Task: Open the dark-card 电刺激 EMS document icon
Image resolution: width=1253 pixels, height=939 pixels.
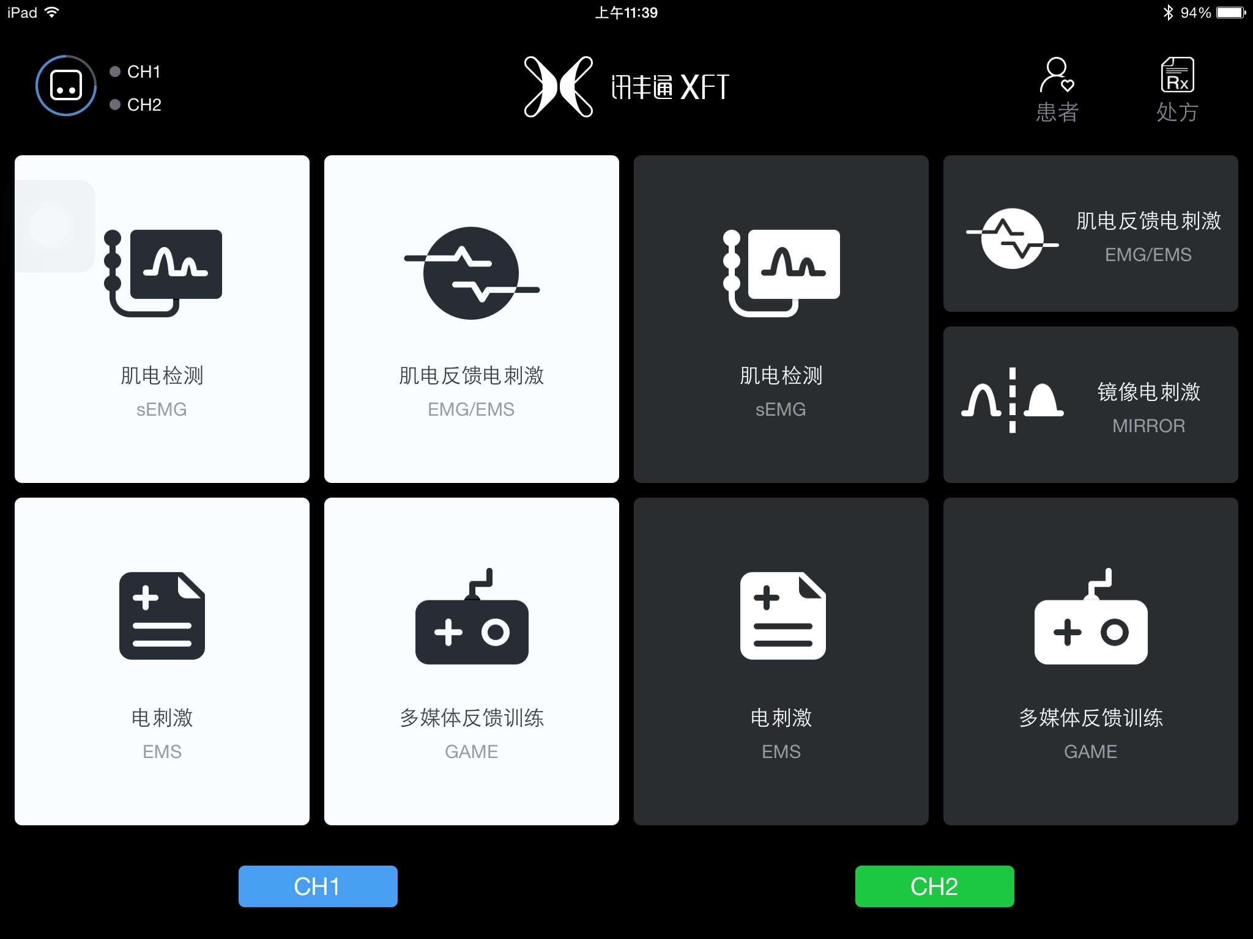Action: click(783, 616)
